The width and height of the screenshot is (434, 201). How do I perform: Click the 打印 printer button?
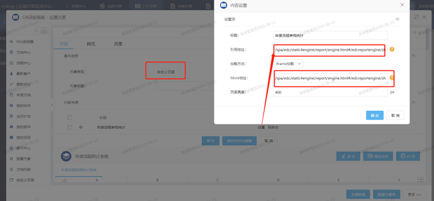(x=408, y=156)
